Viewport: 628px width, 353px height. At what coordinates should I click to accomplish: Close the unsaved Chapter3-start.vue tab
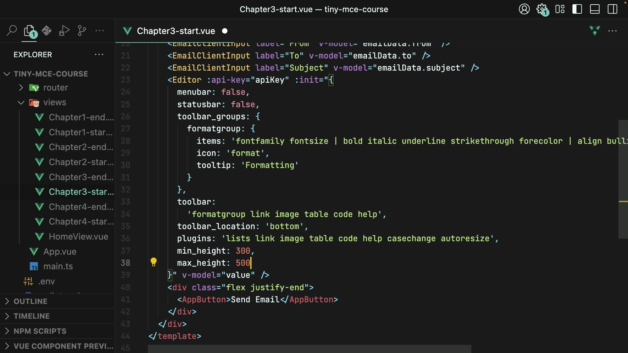pyautogui.click(x=225, y=31)
